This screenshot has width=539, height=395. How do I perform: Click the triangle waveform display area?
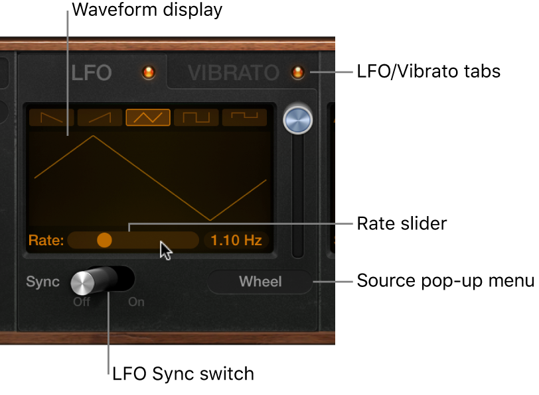151,178
